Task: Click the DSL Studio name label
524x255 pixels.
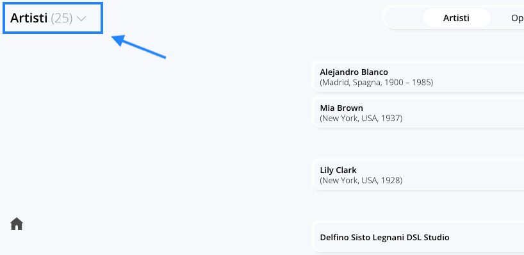Action: tap(384, 237)
